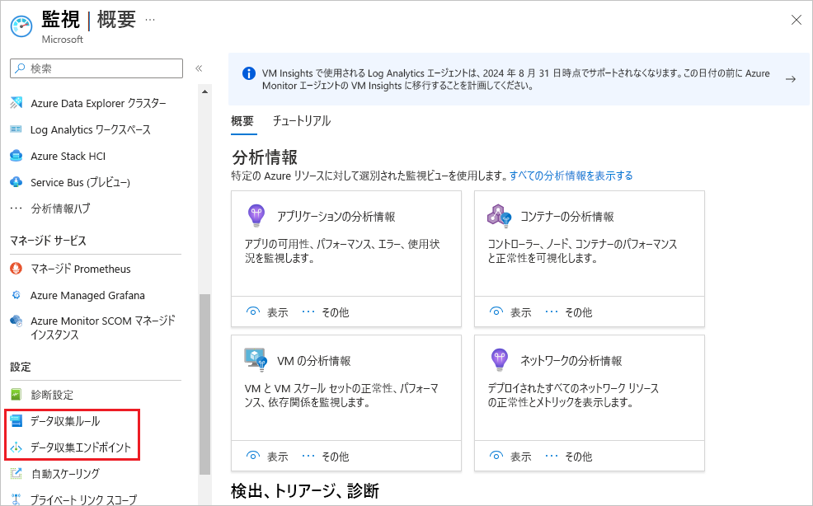Close the 監視 blade with X

click(x=797, y=20)
